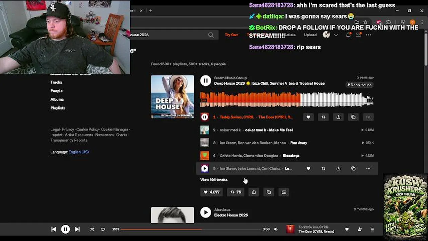Open the browser extensions puzzle icon
The height and width of the screenshot is (241, 428).
(389, 22)
